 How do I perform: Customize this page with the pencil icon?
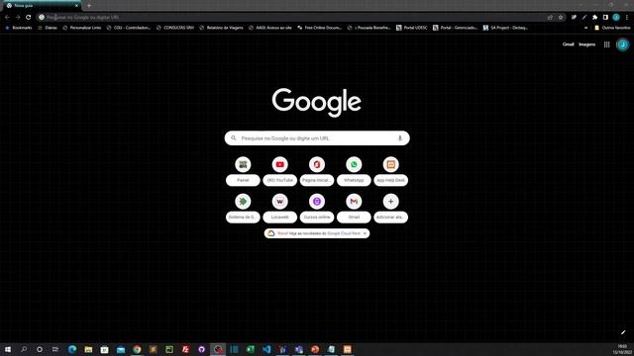(623, 332)
